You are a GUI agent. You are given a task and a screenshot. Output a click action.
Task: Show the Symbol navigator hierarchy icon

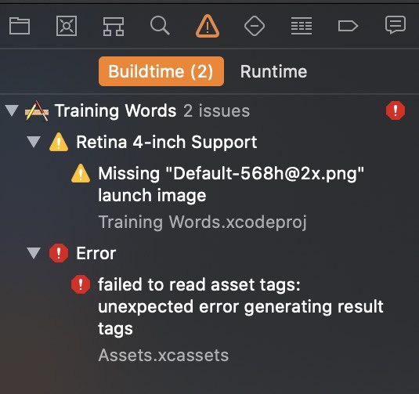coord(114,26)
